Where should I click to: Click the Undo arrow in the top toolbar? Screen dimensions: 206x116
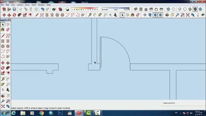(x=42, y=9)
